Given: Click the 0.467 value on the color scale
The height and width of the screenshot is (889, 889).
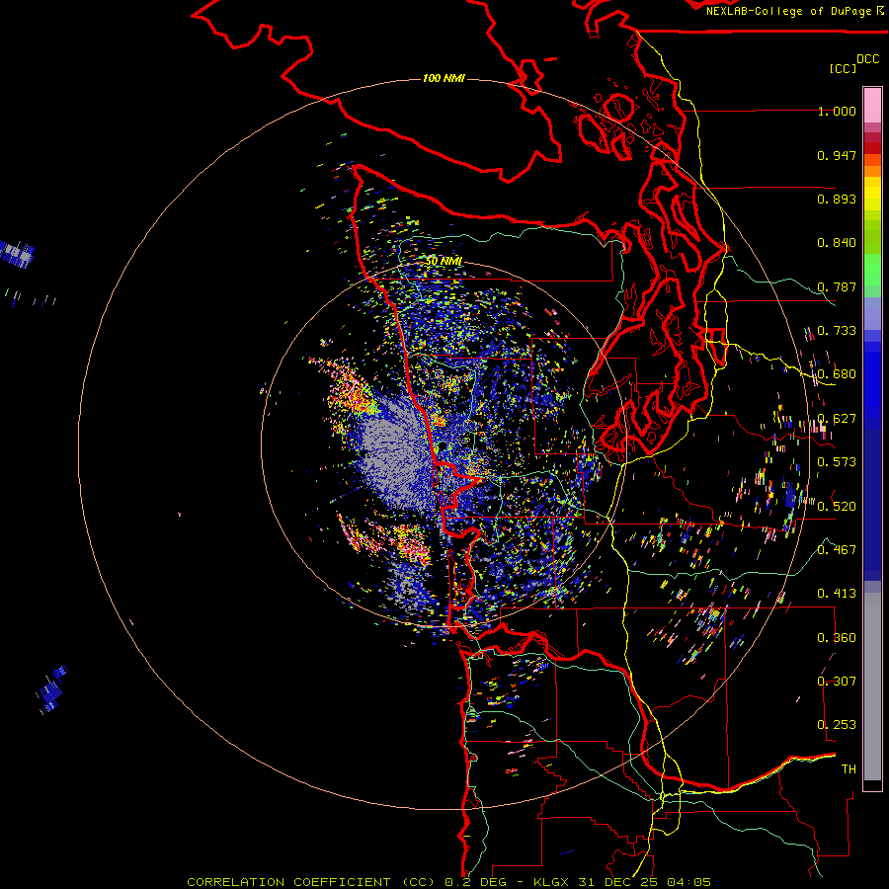Looking at the screenshot, I should (x=837, y=550).
